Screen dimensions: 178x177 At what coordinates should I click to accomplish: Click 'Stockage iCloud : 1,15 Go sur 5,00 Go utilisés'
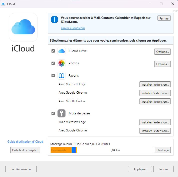[80, 144]
